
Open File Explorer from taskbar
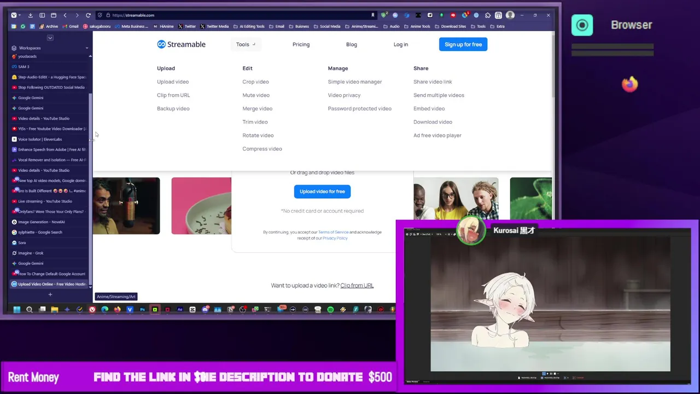tap(55, 310)
